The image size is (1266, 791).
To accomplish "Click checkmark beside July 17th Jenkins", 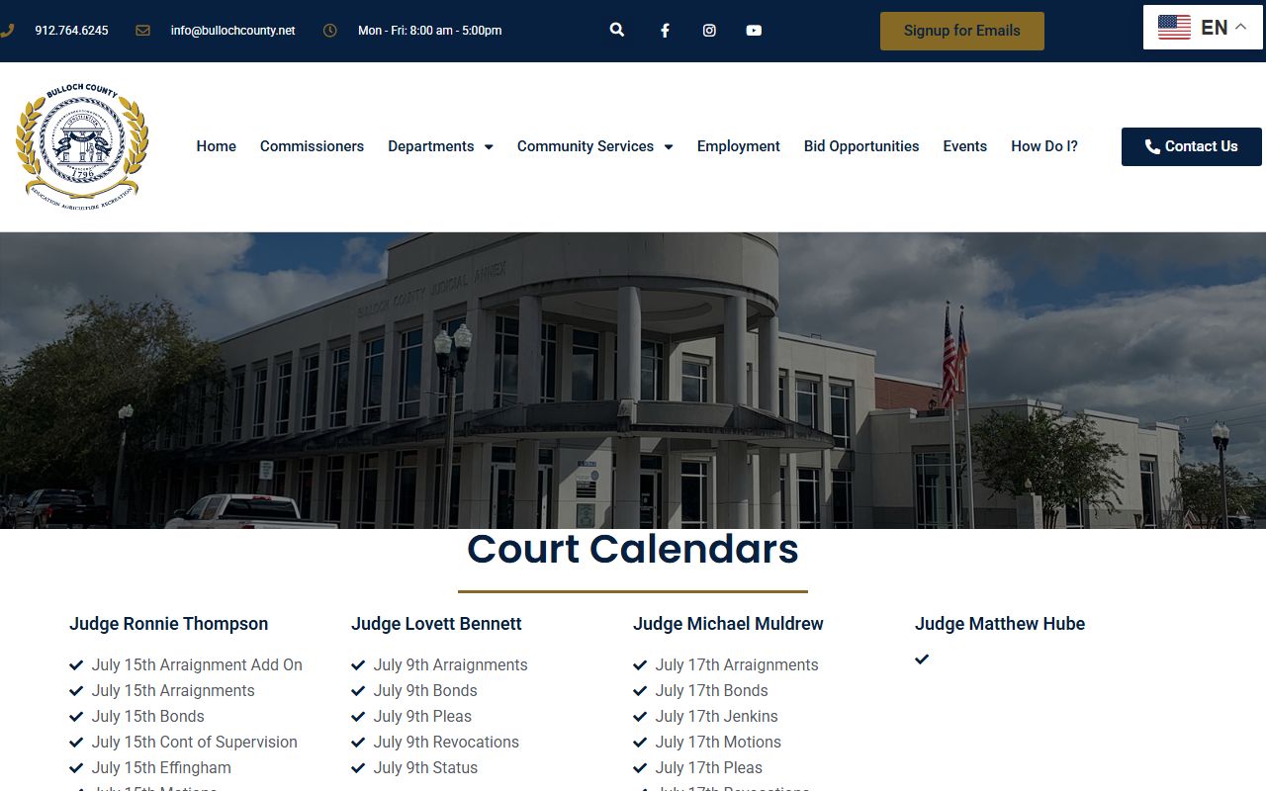I will [640, 716].
